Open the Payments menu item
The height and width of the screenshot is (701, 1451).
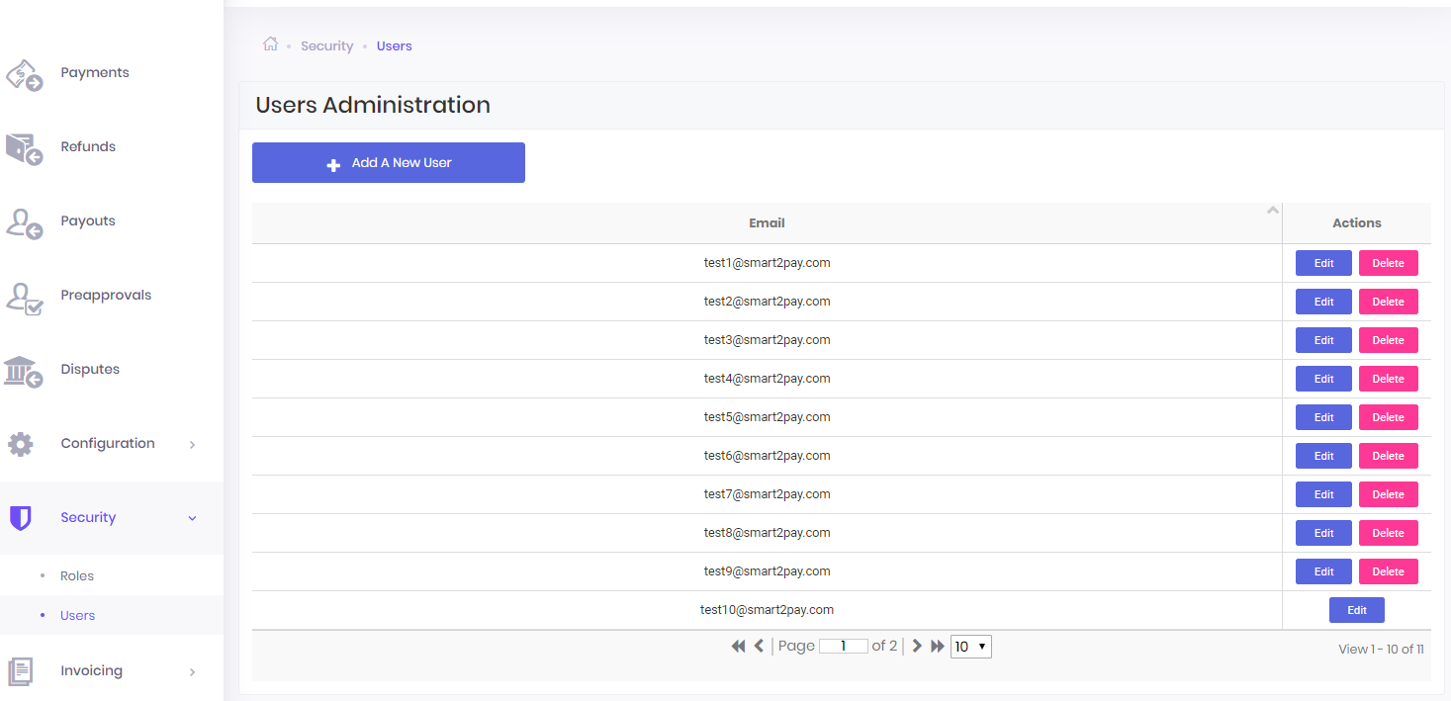(95, 72)
